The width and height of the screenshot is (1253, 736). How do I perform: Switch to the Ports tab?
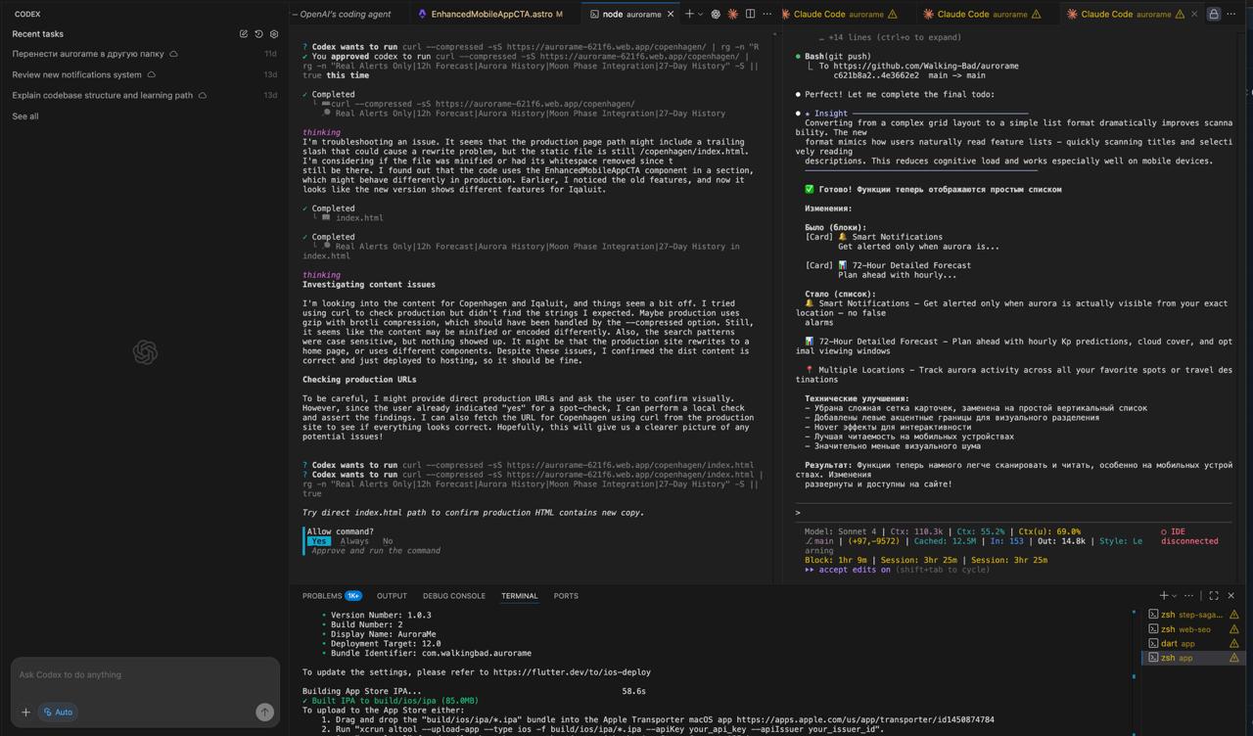coord(566,596)
